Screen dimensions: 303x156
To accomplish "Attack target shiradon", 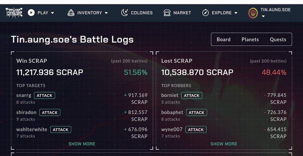I will (50, 112).
